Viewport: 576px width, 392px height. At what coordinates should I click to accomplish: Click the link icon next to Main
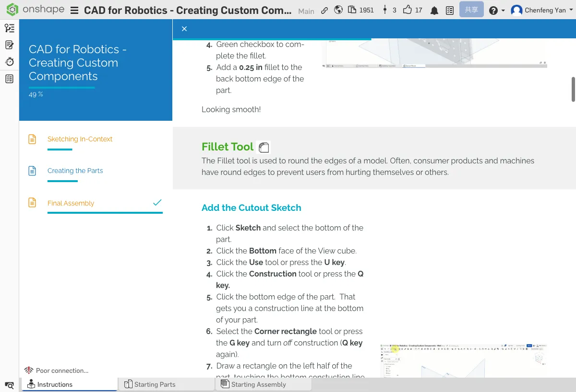pos(324,11)
